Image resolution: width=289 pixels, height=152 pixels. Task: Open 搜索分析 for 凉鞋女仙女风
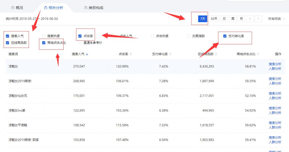point(275,94)
